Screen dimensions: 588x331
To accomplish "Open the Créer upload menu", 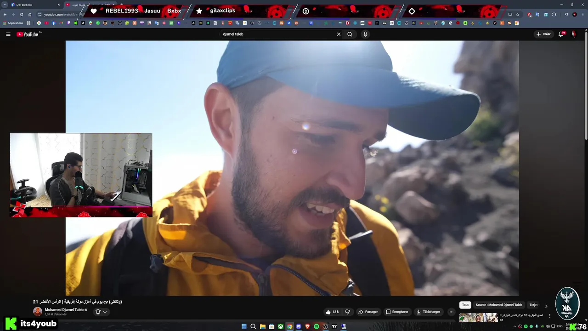I will [x=543, y=34].
